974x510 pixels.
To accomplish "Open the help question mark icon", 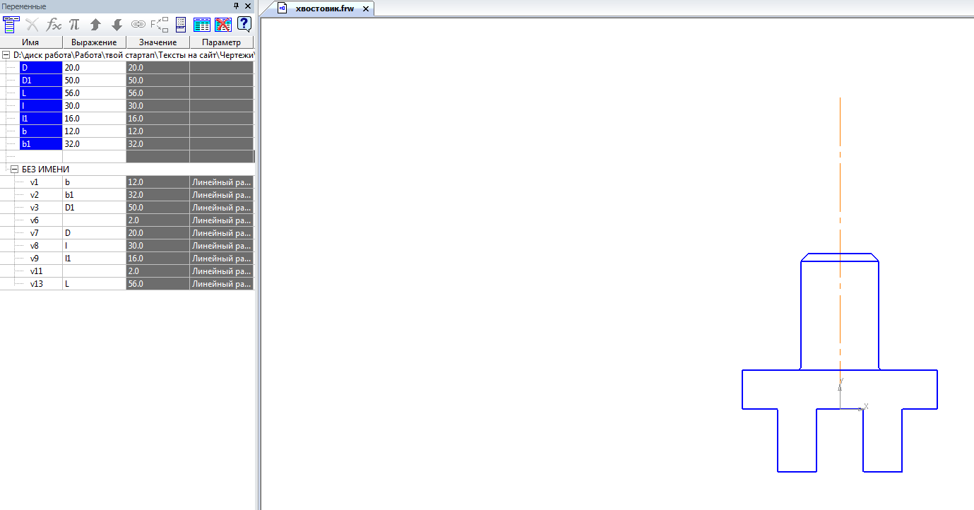I will (x=244, y=25).
